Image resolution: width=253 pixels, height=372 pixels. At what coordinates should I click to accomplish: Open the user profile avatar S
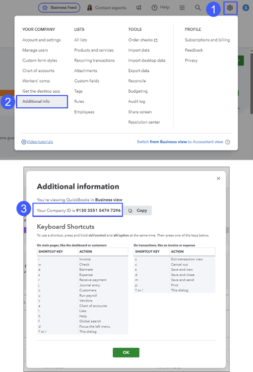[x=246, y=8]
